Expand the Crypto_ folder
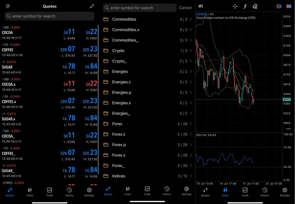This screenshot has height=204, width=295. click(148, 61)
